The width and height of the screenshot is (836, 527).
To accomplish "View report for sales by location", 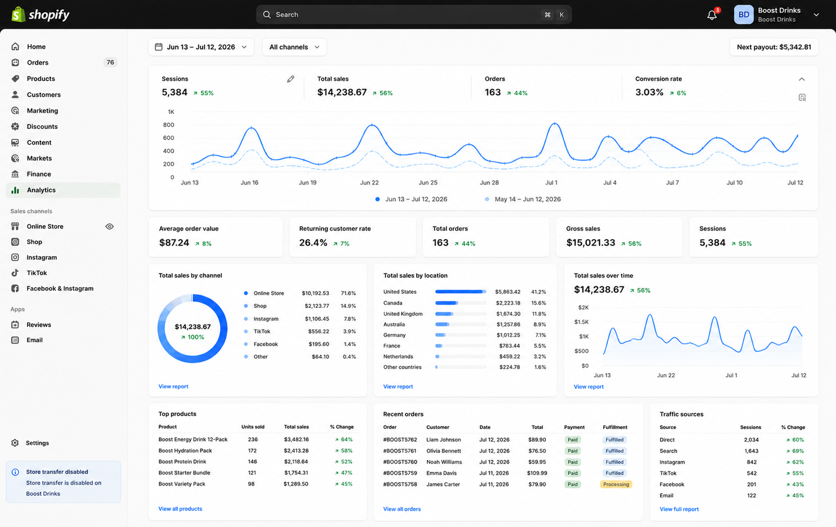I will click(398, 387).
